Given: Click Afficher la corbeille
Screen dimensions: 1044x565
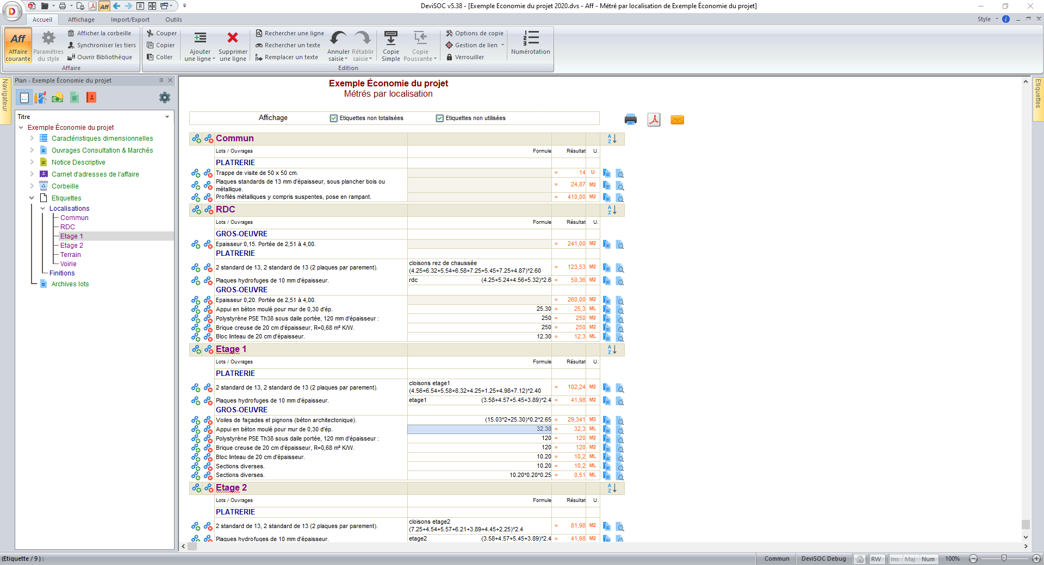Looking at the screenshot, I should click(100, 33).
